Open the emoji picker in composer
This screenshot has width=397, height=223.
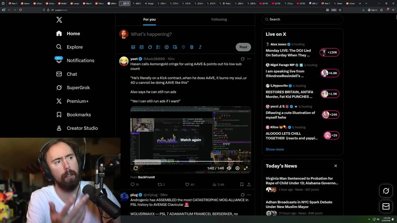click(167, 47)
